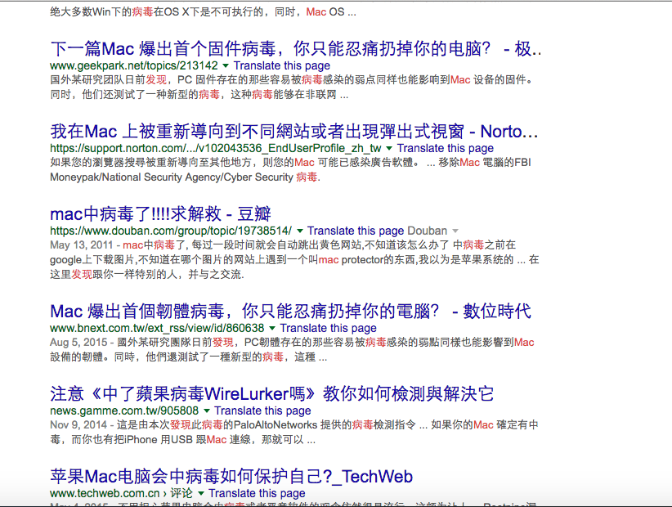Viewport: 672px width, 507px height.
Task: Translate the techweb.com.cn result
Action: pos(258,493)
